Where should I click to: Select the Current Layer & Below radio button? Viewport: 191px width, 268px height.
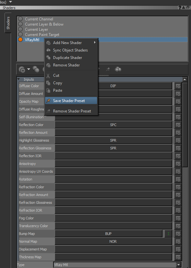click(20, 24)
